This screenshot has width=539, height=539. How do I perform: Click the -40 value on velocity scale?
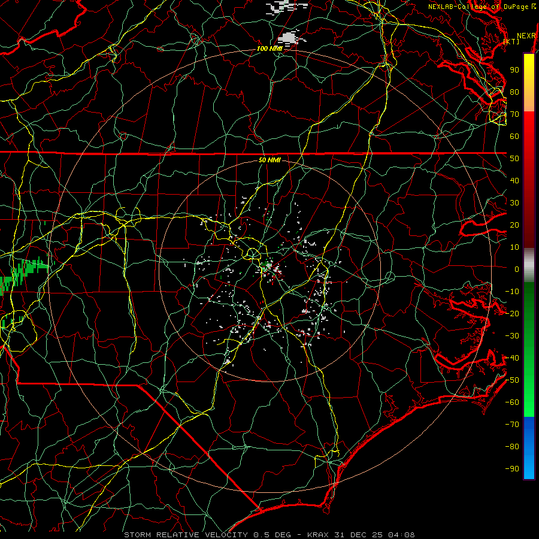click(x=512, y=358)
